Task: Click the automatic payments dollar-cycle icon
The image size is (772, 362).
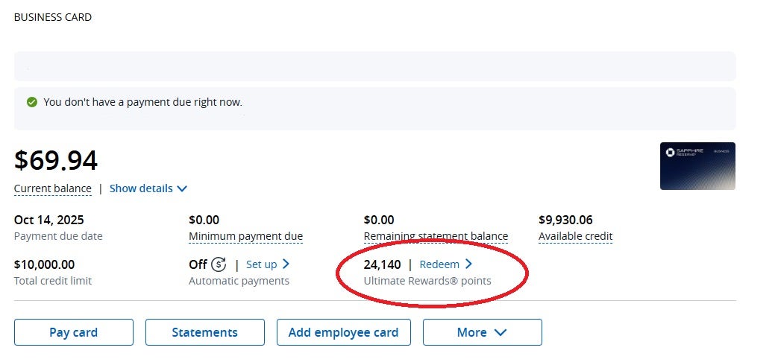Action: [x=219, y=264]
